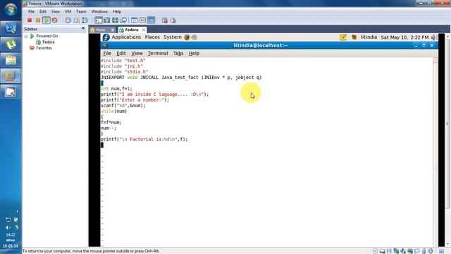
Task: Click the iitindia user name in panel
Action: click(x=369, y=37)
